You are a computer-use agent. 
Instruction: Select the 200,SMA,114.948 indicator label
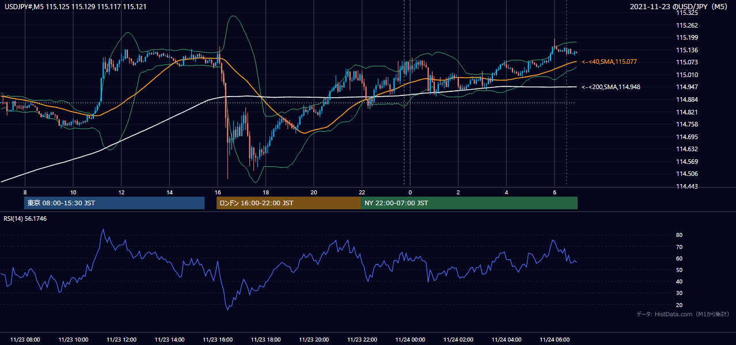click(611, 87)
